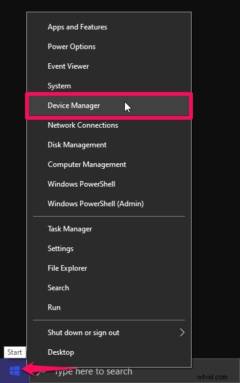
Task: Launch Disk Management
Action: (x=108, y=145)
